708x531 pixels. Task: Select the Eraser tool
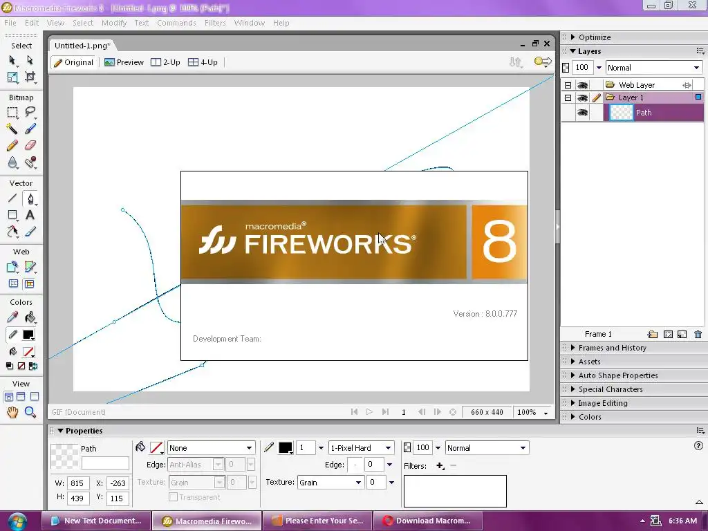pyautogui.click(x=30, y=145)
